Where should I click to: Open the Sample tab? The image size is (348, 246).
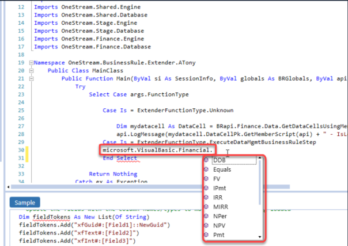pyautogui.click(x=24, y=203)
